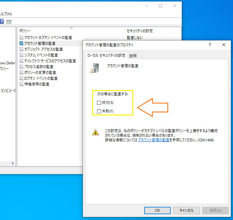Switch to the 説明 tab
This screenshot has width=233, height=220.
pos(133,56)
